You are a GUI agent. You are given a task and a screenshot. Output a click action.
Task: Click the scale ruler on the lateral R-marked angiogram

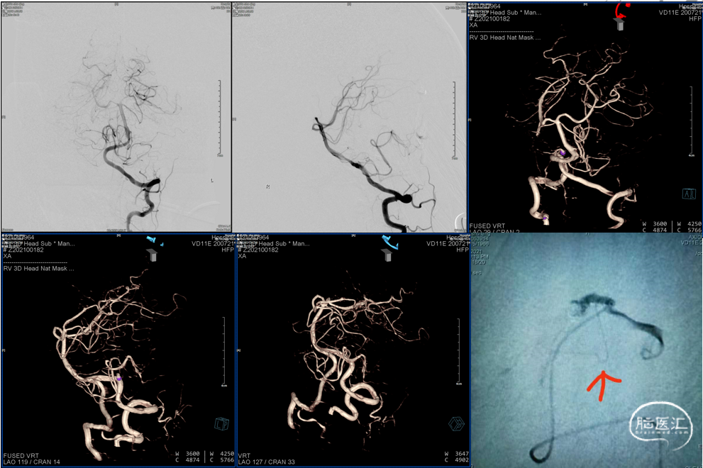455,120
